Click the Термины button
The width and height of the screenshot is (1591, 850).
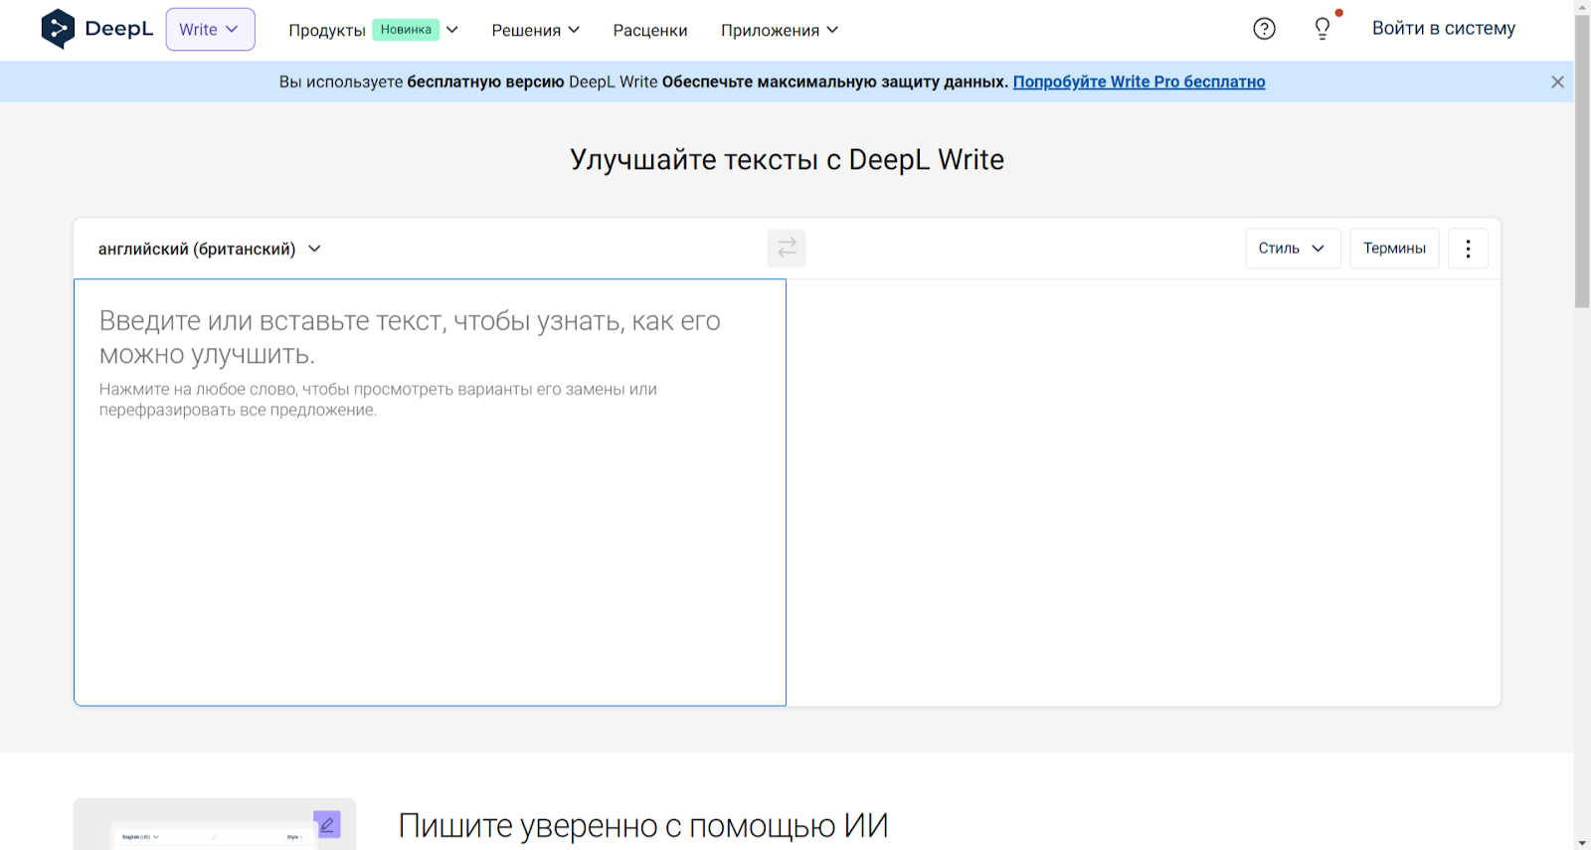tap(1394, 249)
